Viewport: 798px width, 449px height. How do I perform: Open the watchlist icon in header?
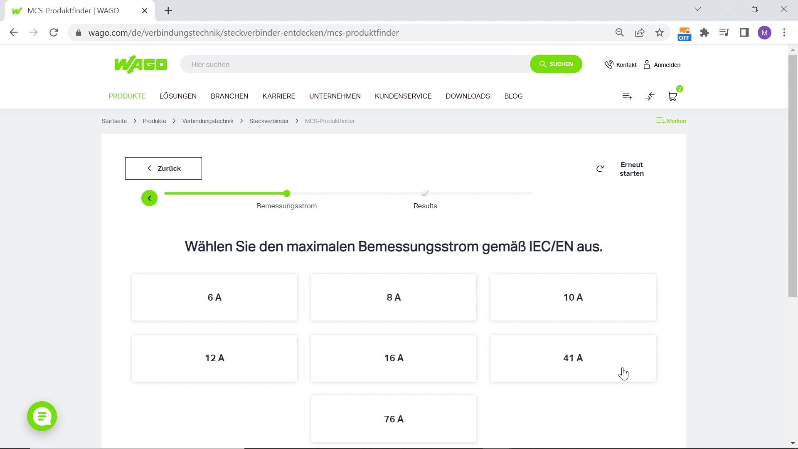627,96
